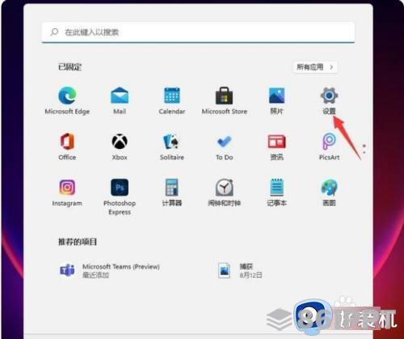
Task: Open the recommended 捕获 image file
Action: (x=240, y=270)
